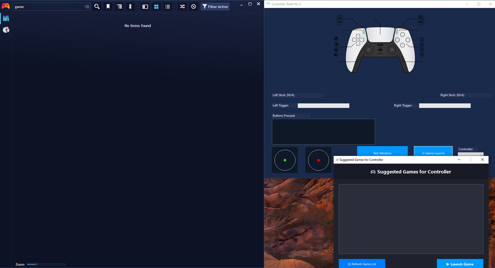This screenshot has width=495, height=268.
Task: Pick a random game with the shuffle icon
Action: click(x=182, y=6)
